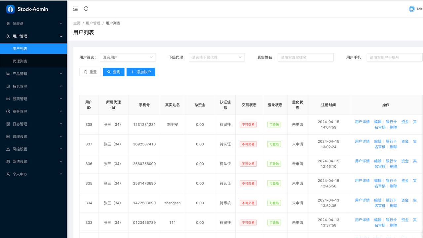Collapse sidebar with the menu fold icon
The height and width of the screenshot is (238, 423).
75,9
